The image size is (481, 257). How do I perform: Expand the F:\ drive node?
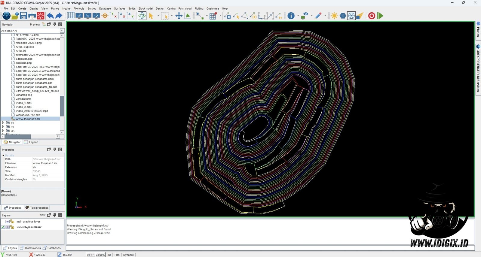[3, 127]
